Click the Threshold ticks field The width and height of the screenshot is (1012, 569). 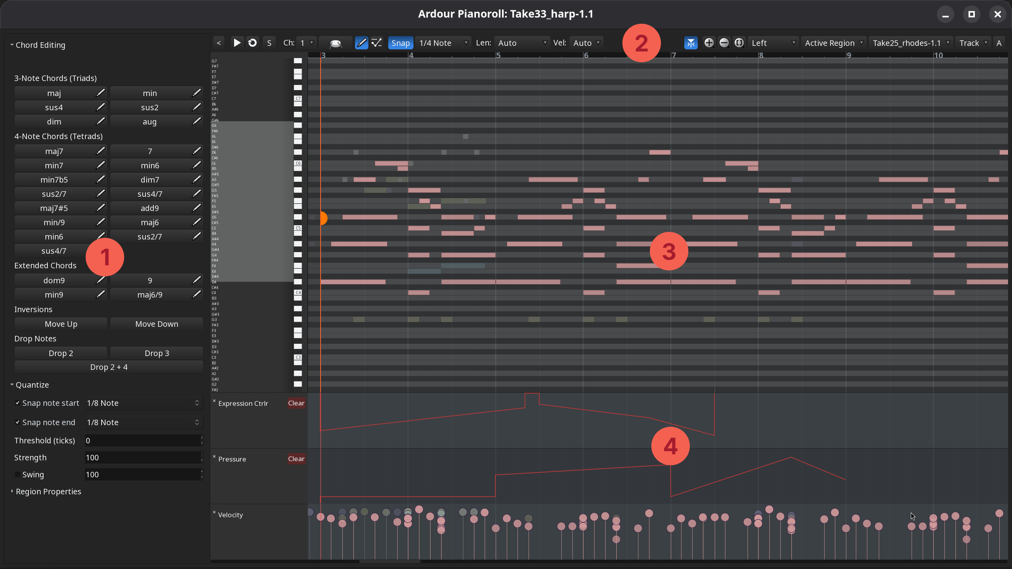click(143, 441)
